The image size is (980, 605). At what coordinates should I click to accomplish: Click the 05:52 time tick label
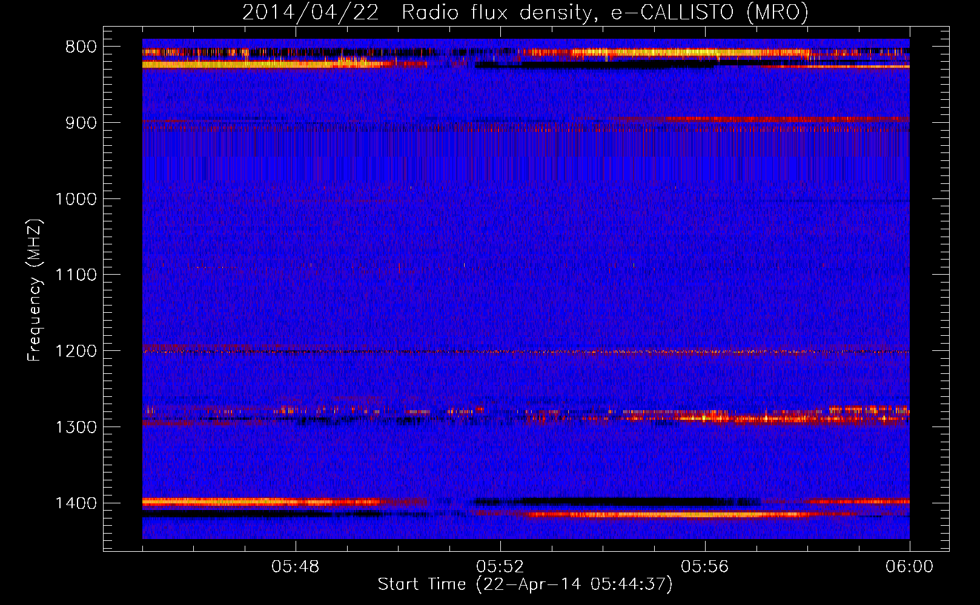(500, 567)
